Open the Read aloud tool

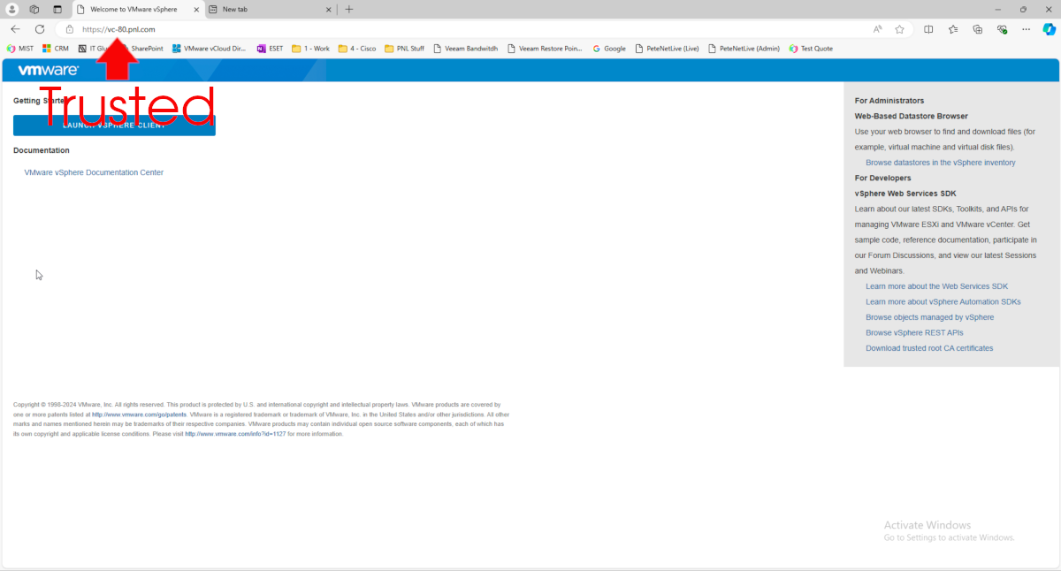[877, 29]
